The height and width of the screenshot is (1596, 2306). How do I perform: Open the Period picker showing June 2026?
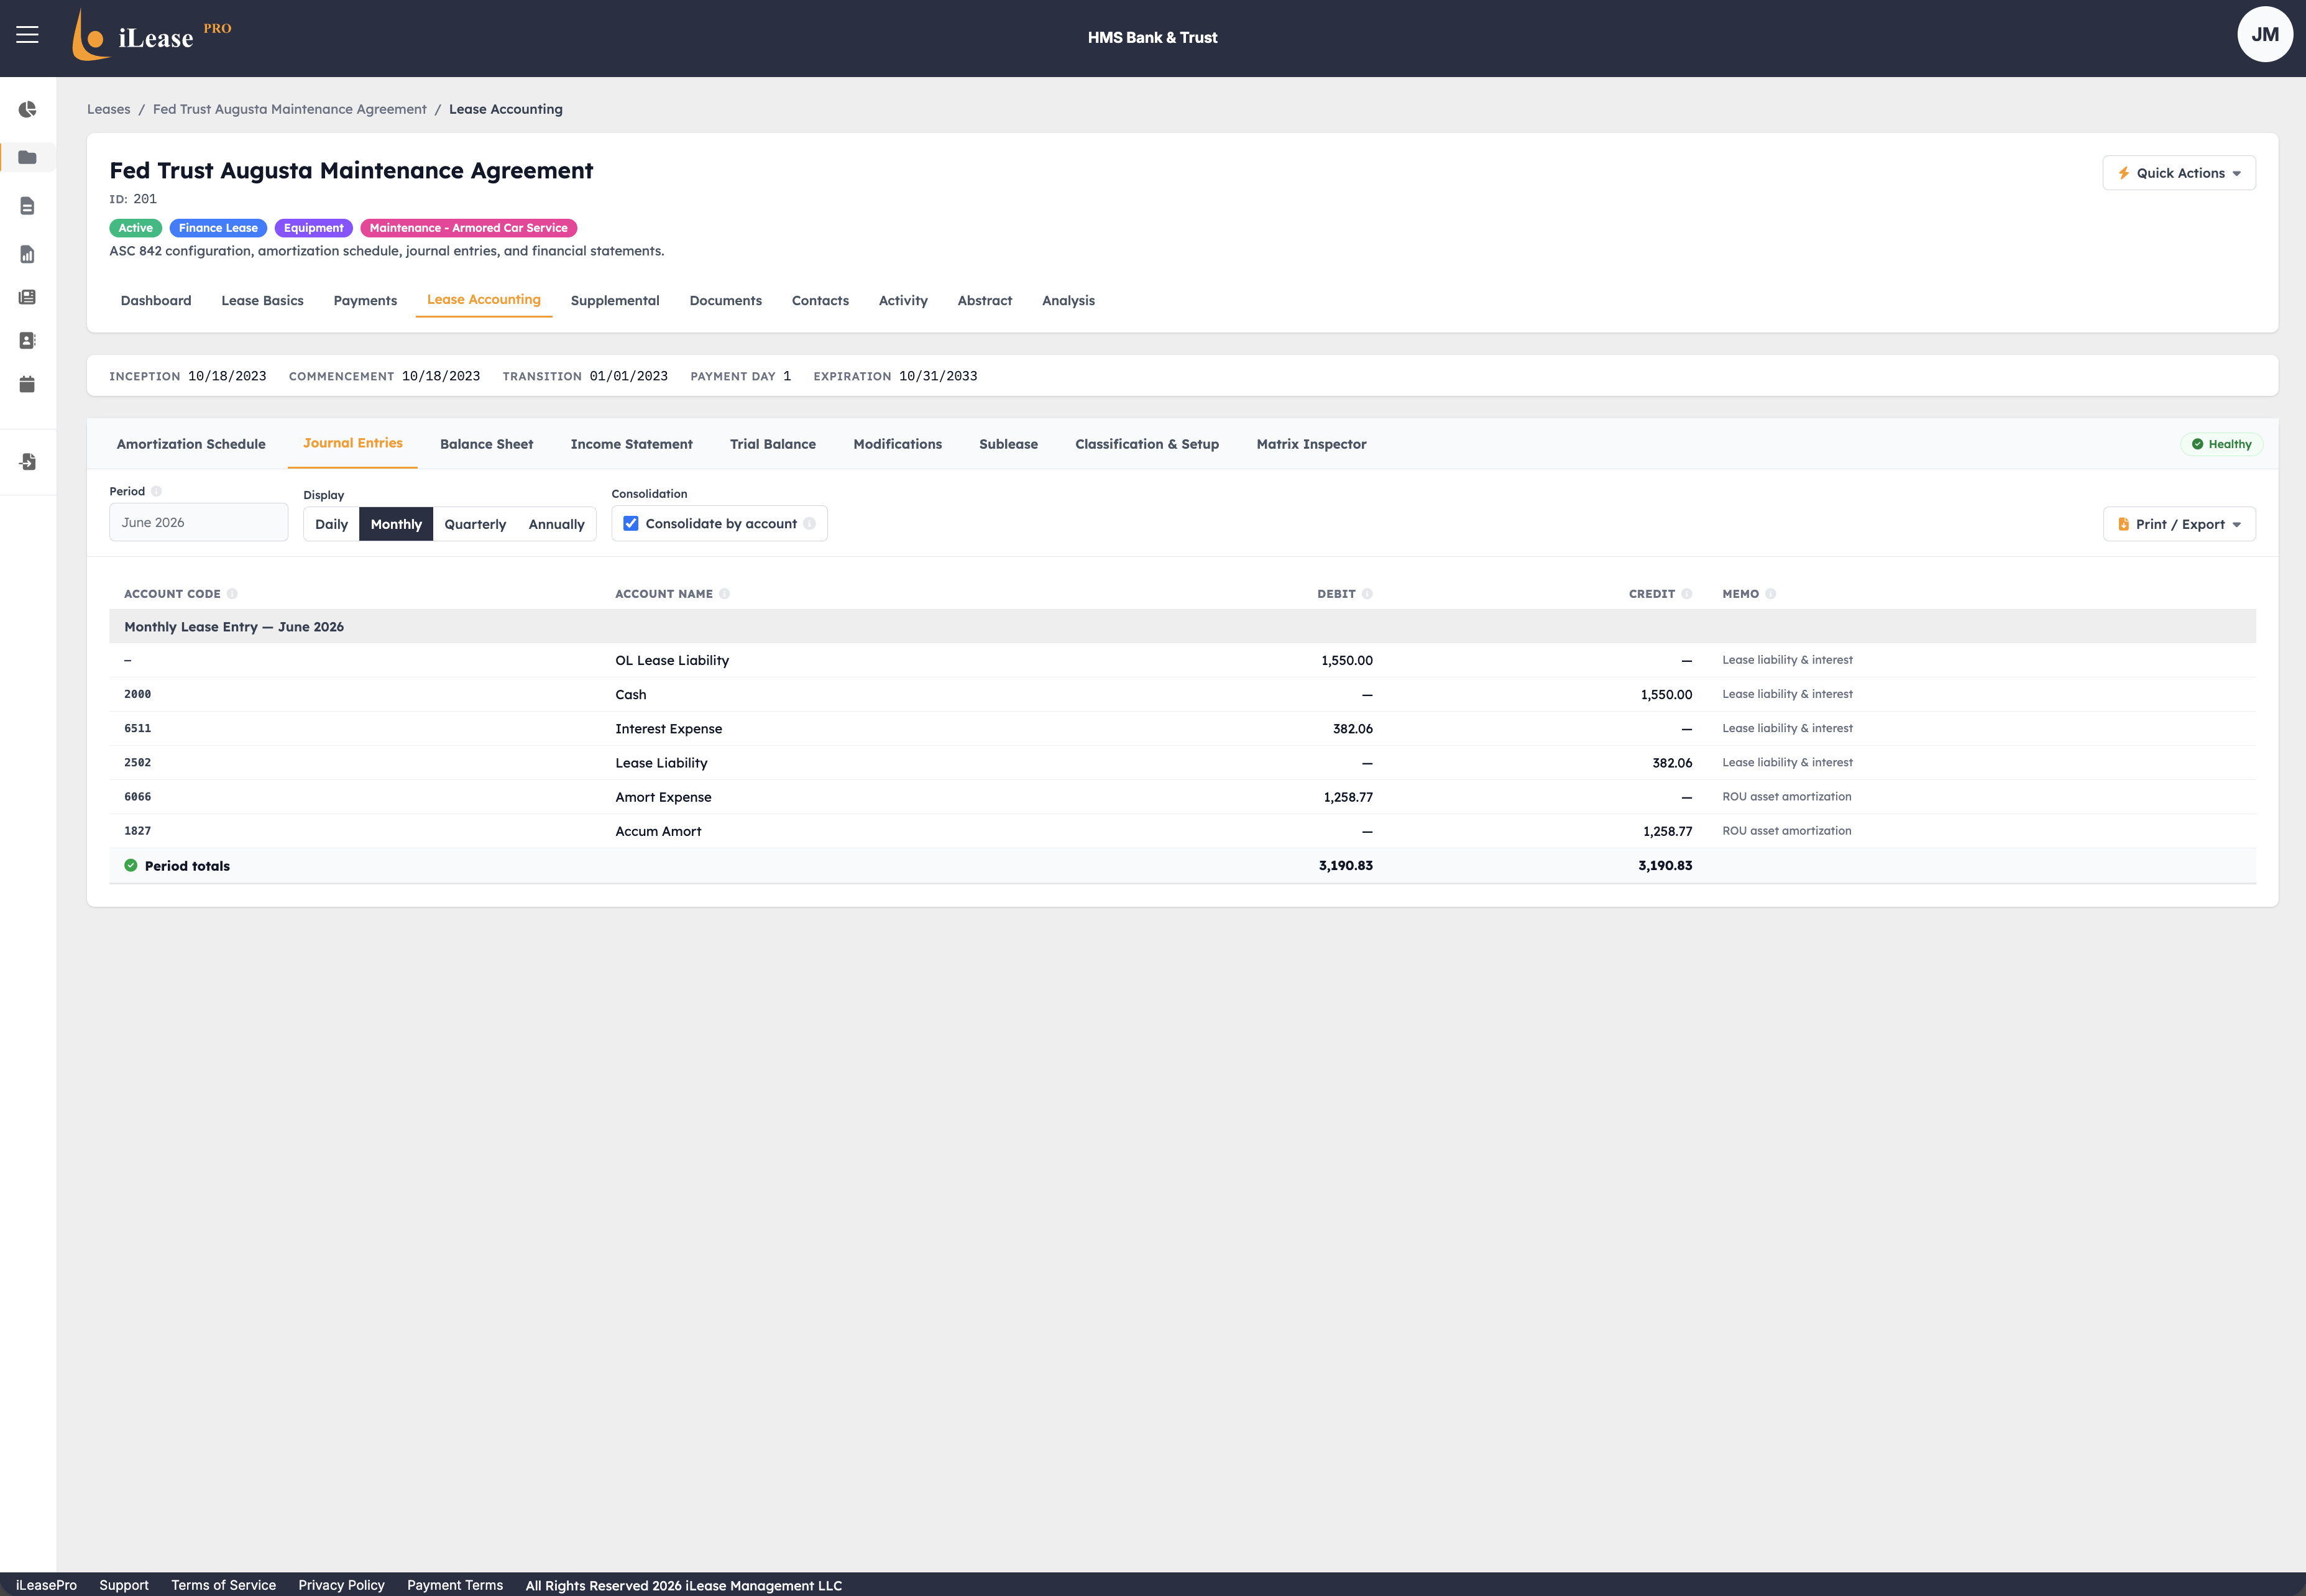point(199,523)
